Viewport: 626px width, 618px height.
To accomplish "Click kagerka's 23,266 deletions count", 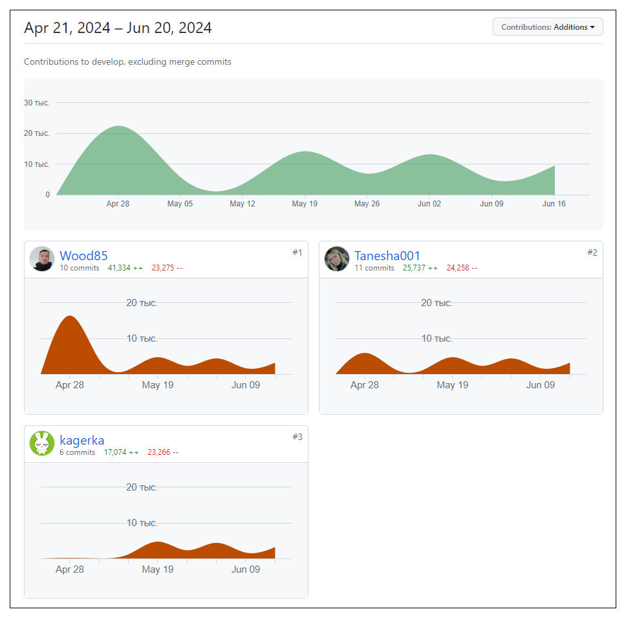I will 163,452.
